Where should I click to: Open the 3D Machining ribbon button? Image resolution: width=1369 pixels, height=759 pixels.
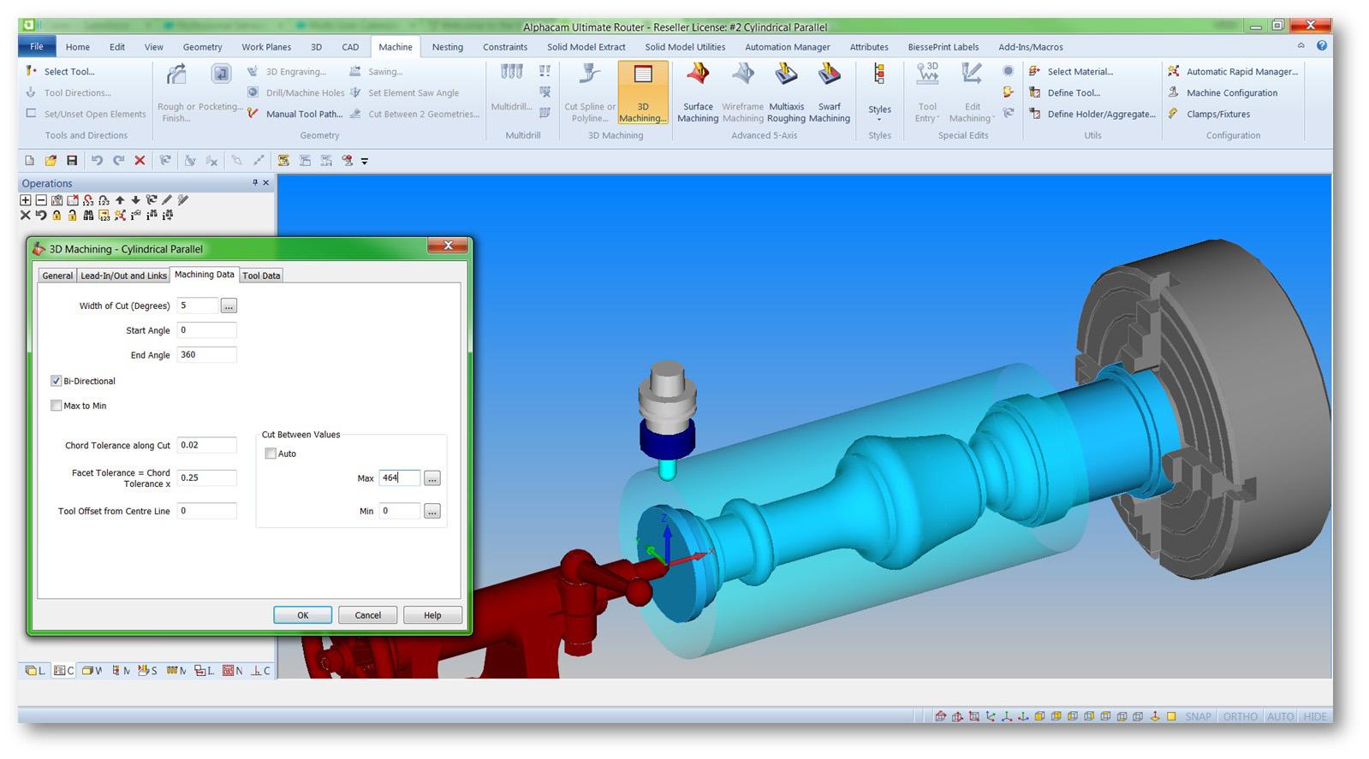pos(642,92)
